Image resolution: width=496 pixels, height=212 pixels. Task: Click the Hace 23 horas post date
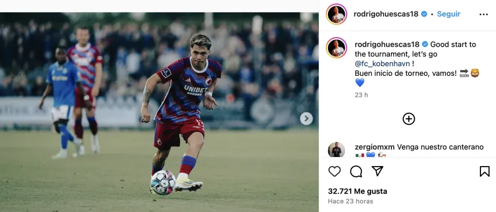pyautogui.click(x=351, y=201)
